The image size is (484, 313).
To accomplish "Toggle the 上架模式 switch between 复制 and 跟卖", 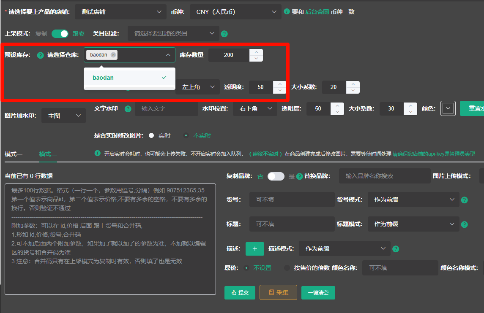I will (x=60, y=34).
